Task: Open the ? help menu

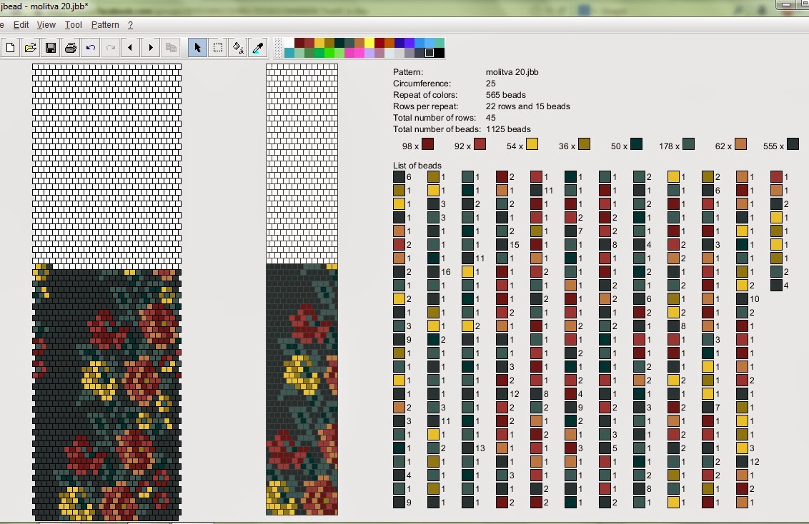Action: tap(131, 25)
